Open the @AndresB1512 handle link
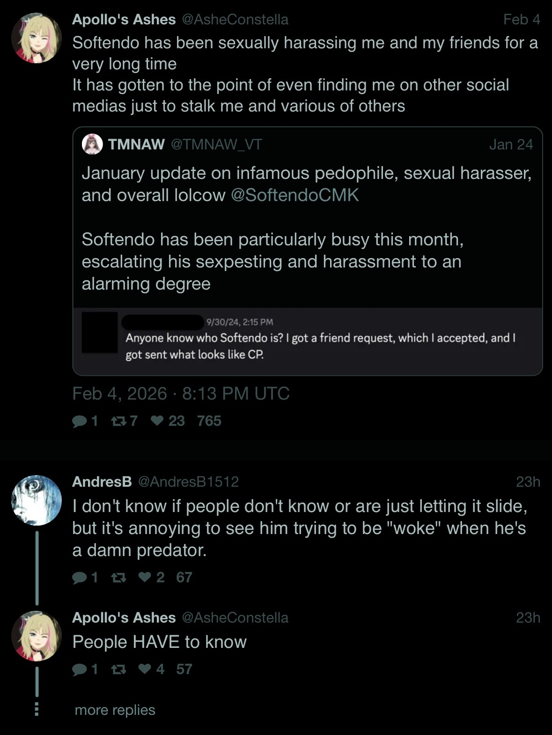This screenshot has height=735, width=552. coord(188,482)
